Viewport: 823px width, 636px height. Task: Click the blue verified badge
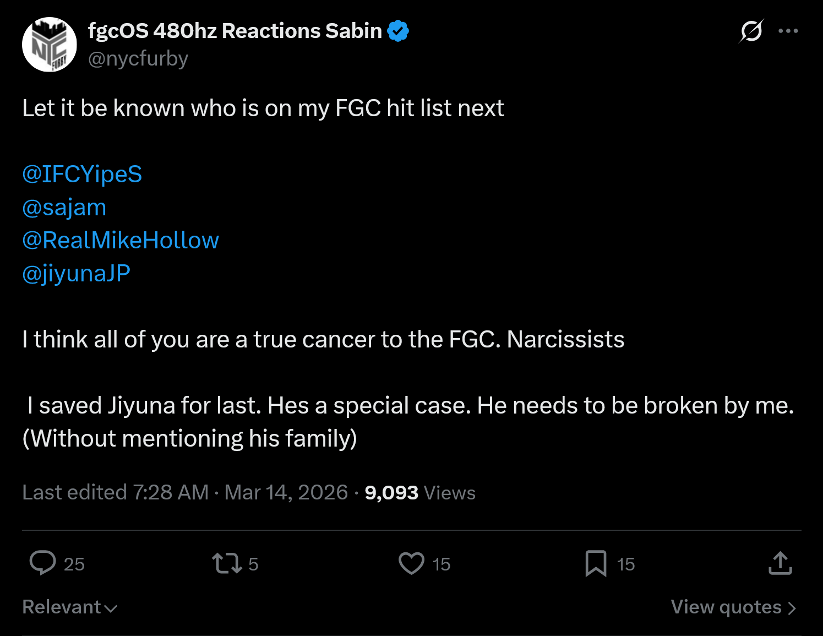398,31
